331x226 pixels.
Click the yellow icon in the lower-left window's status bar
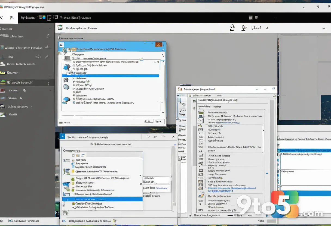(115, 221)
